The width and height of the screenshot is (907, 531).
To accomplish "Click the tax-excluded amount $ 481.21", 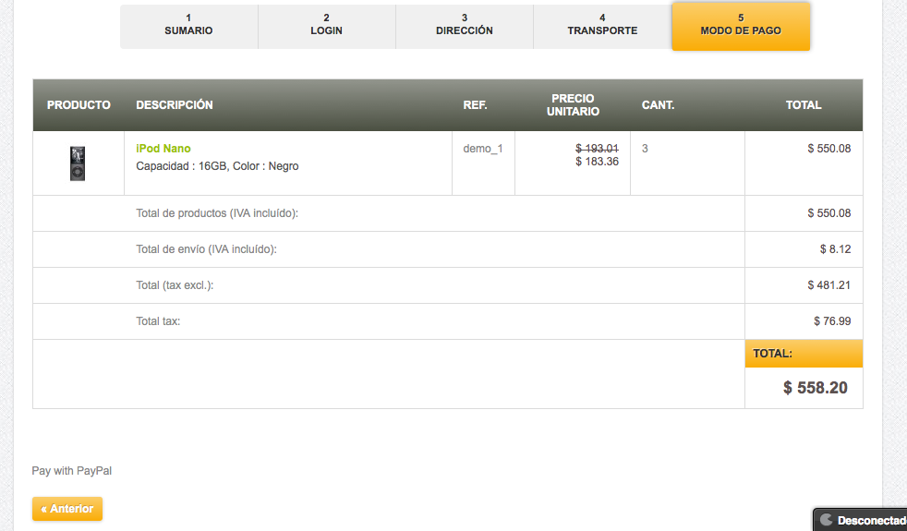I will tap(828, 285).
